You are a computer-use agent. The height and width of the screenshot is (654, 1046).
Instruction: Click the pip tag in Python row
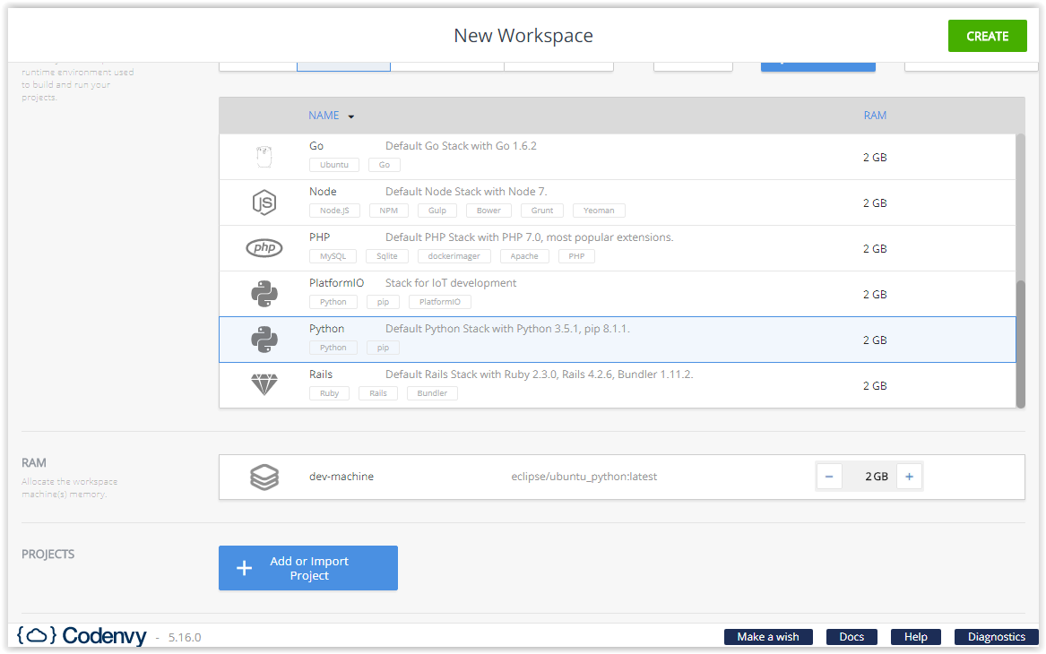383,348
